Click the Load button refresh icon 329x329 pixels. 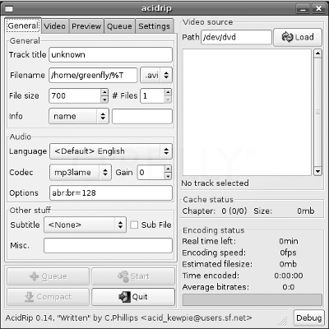coord(287,37)
